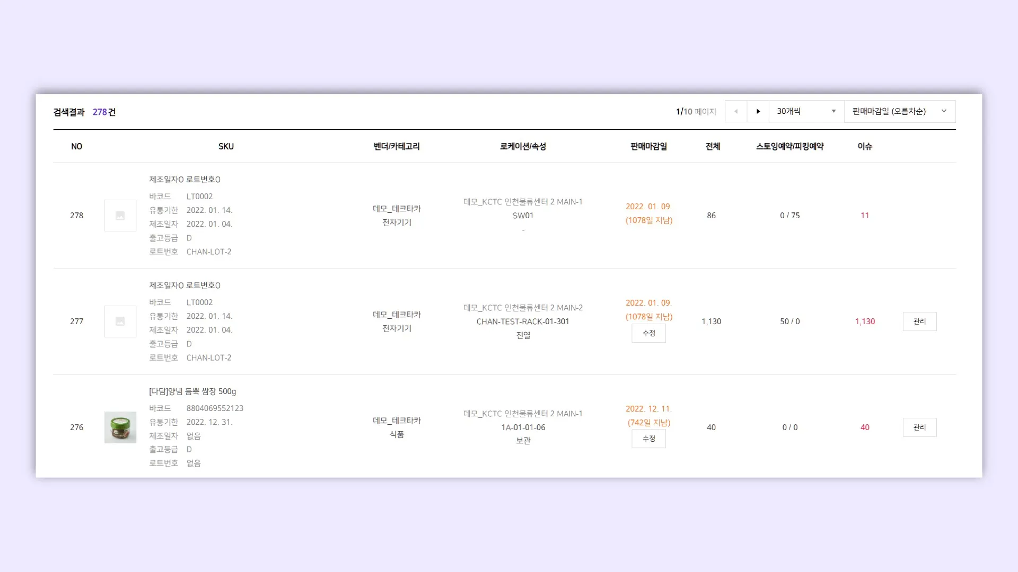Click 수정 button under row 277 deadline
This screenshot has width=1018, height=572.
648,333
